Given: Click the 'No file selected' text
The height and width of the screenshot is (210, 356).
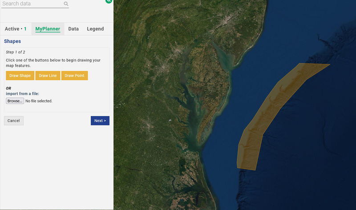Looking at the screenshot, I should coord(39,101).
